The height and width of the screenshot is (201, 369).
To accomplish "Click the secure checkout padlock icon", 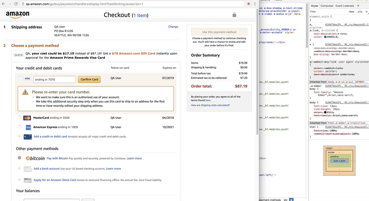I will [x=234, y=15].
